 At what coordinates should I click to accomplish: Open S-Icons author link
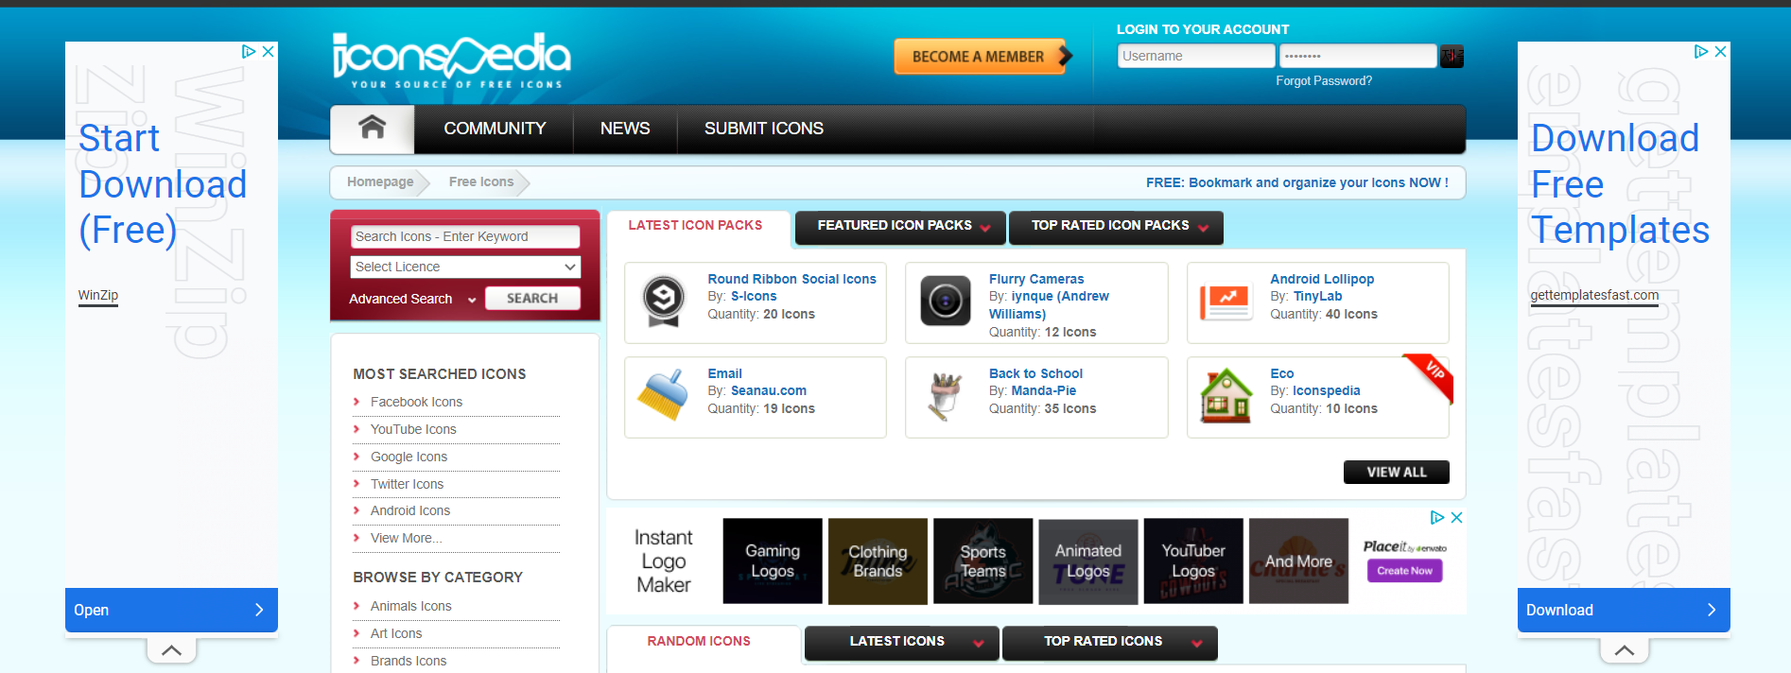[754, 296]
